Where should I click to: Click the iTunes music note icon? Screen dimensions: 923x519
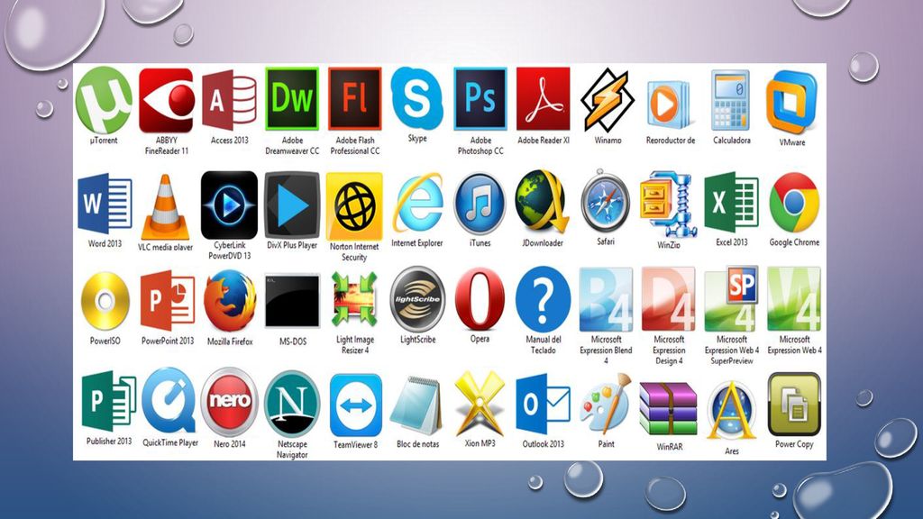(480, 204)
